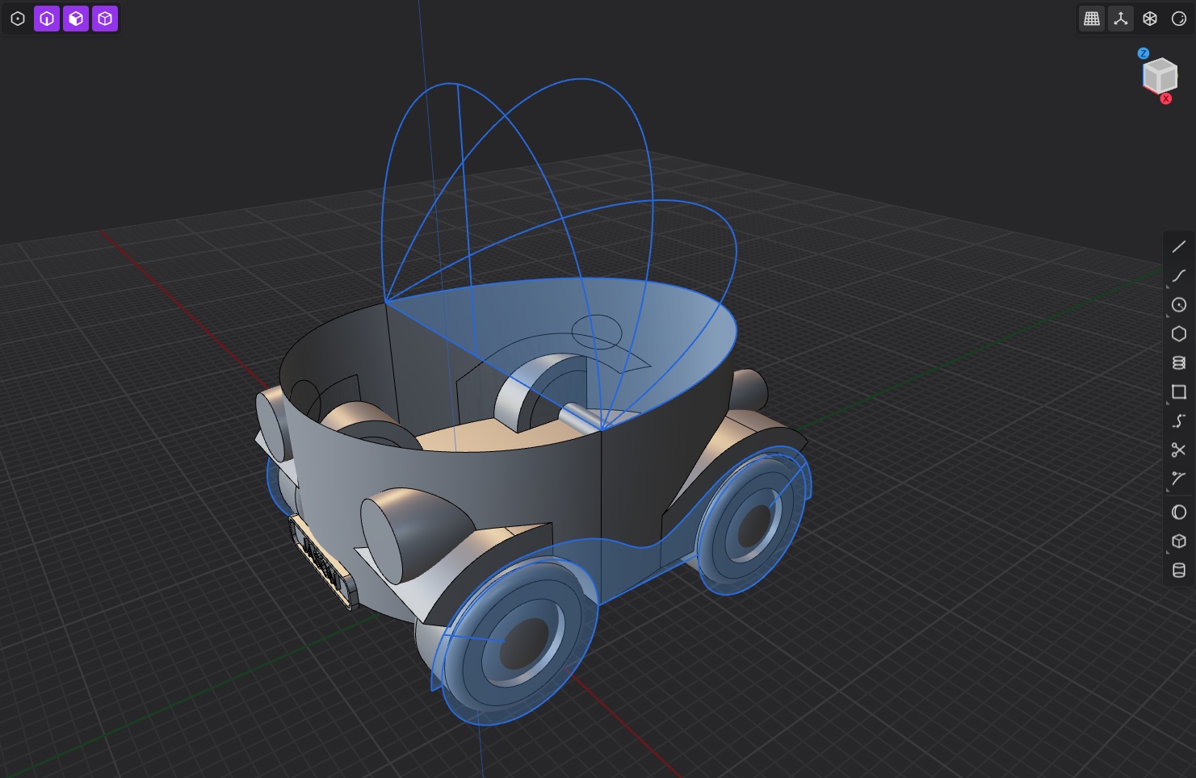
Task: Select the Polygon tool
Action: (x=1179, y=334)
